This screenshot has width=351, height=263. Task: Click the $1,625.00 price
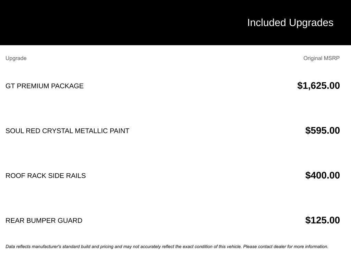click(x=318, y=86)
